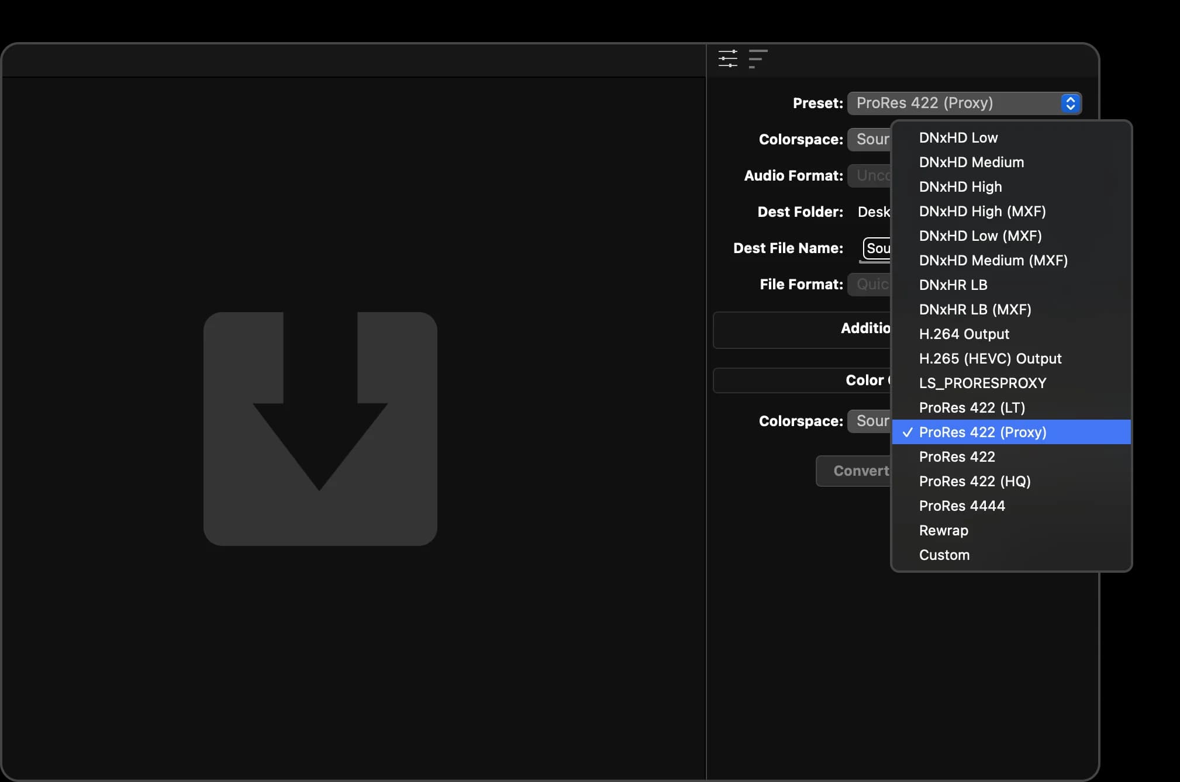Select H.265 (HEVC) Output preset
The width and height of the screenshot is (1180, 782).
(x=1011, y=358)
